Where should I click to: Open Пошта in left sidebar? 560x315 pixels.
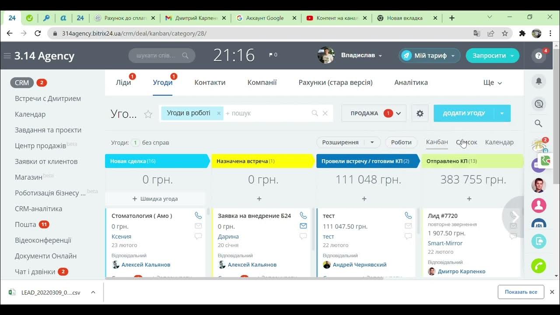[x=25, y=224]
